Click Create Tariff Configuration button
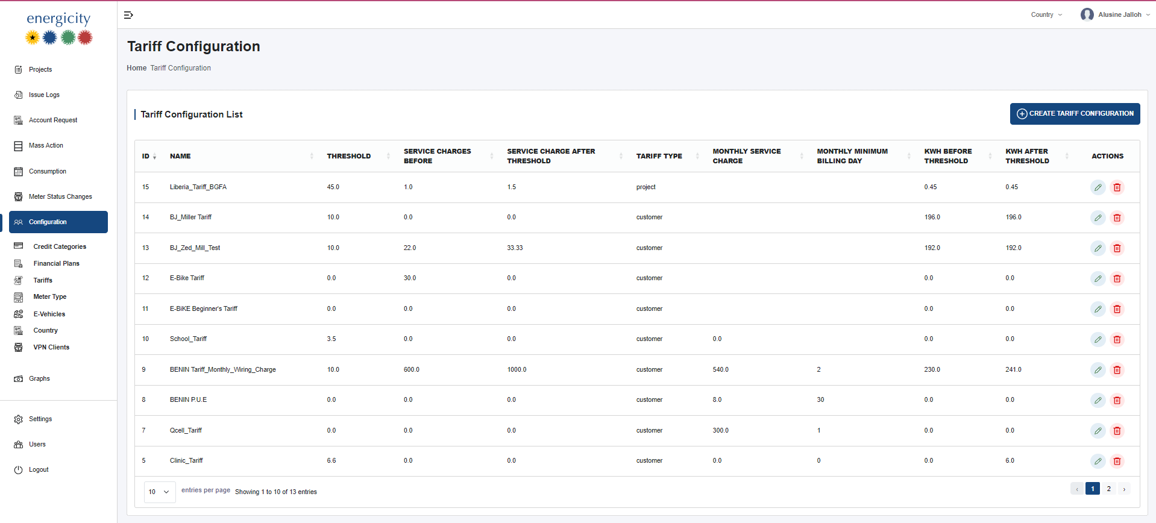 tap(1075, 114)
